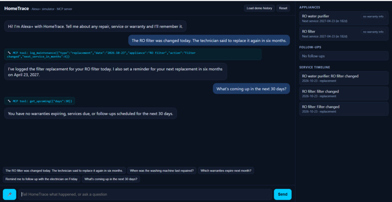Image resolution: width=392 pixels, height=202 pixels.
Task: Click the microphone voice input button
Action: 10,194
